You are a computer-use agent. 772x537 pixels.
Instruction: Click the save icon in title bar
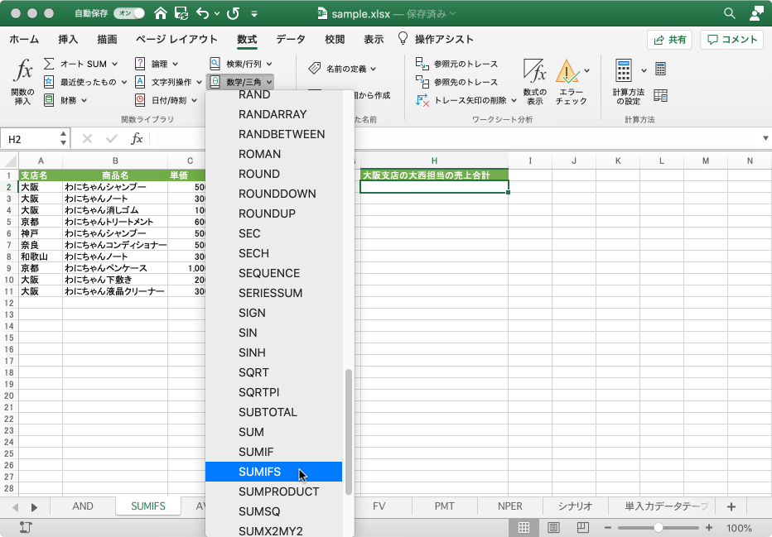click(181, 13)
